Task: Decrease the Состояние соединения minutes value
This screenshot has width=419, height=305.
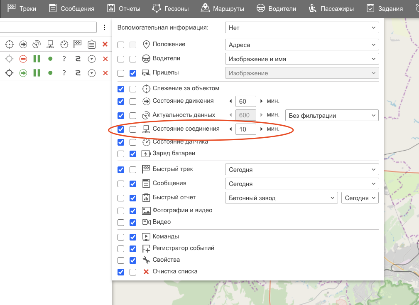Action: (x=231, y=129)
